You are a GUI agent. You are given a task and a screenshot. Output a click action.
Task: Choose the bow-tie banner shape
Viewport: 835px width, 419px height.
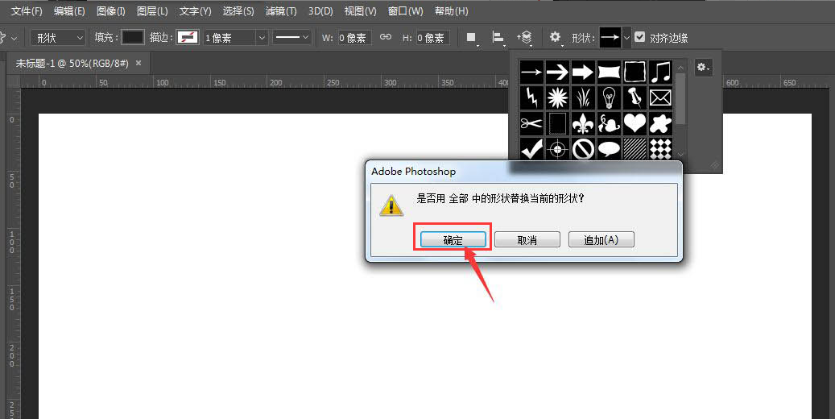(609, 72)
